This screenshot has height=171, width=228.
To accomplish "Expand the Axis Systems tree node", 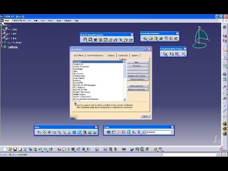I will [x=2, y=42].
